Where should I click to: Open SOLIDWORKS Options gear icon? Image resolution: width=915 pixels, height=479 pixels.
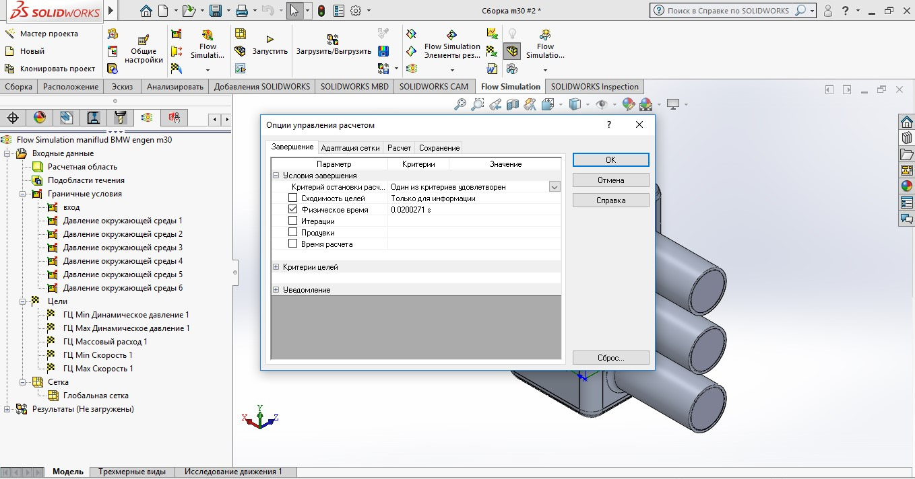click(x=356, y=11)
